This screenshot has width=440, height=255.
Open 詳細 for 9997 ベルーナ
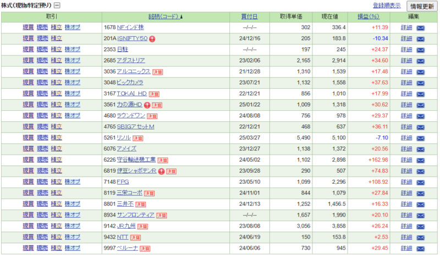[406, 248]
